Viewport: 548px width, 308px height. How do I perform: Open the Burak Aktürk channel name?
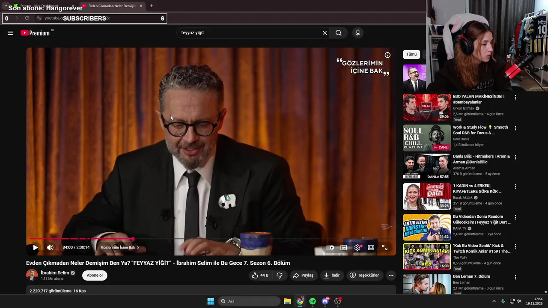pyautogui.click(x=463, y=198)
